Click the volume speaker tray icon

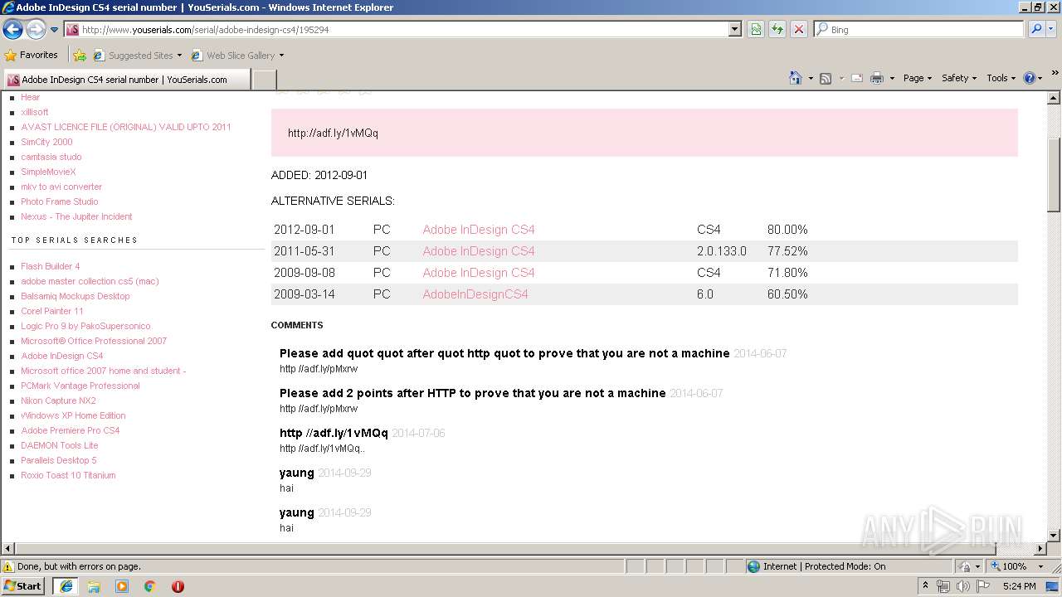963,586
